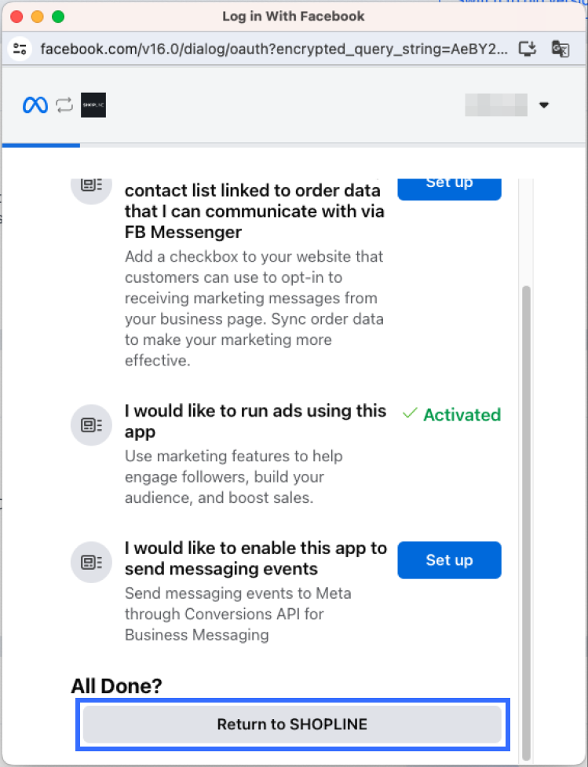The image size is (588, 767).
Task: Click the Meta logo
Action: [x=35, y=105]
